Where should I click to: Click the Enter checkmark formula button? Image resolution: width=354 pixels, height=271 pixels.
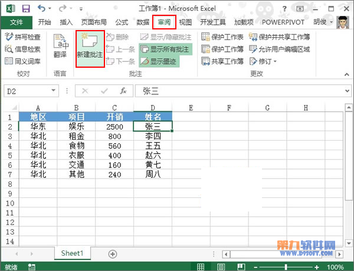(x=104, y=91)
